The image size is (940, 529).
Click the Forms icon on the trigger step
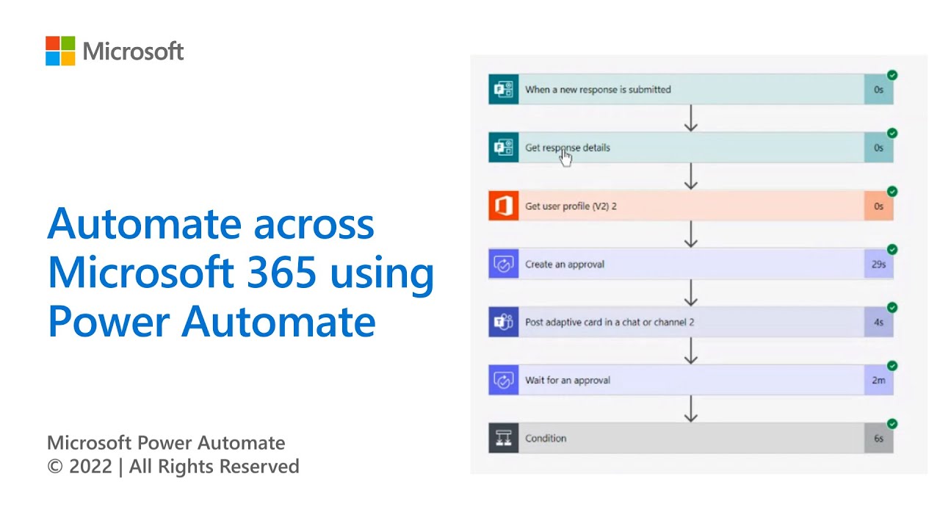point(504,90)
